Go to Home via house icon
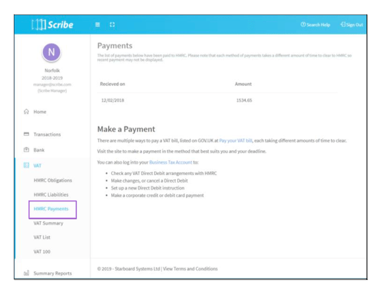The height and width of the screenshot is (294, 380). [x=26, y=112]
